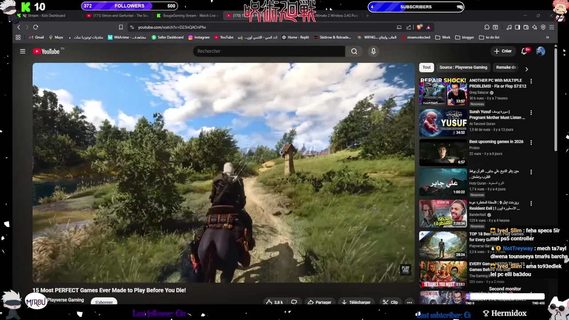Show more bookmarks with the double chevron
569x320 pixels.
[x=547, y=37]
